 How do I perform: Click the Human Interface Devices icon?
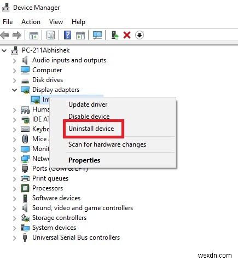(x=25, y=110)
